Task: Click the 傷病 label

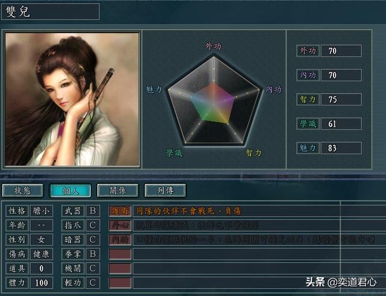Action: [17, 254]
